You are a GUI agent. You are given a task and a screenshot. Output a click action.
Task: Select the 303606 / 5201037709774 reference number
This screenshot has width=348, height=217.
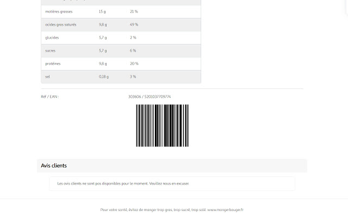(150, 97)
